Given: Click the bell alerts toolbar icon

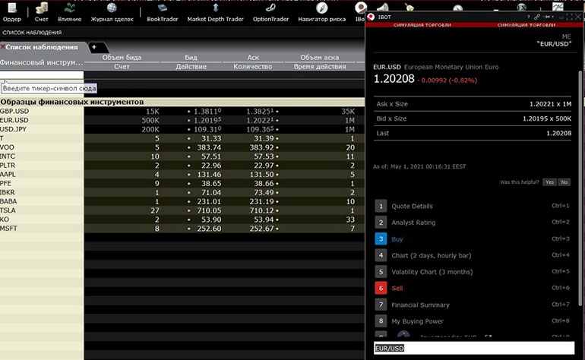Looking at the screenshot, I should coord(409,6).
